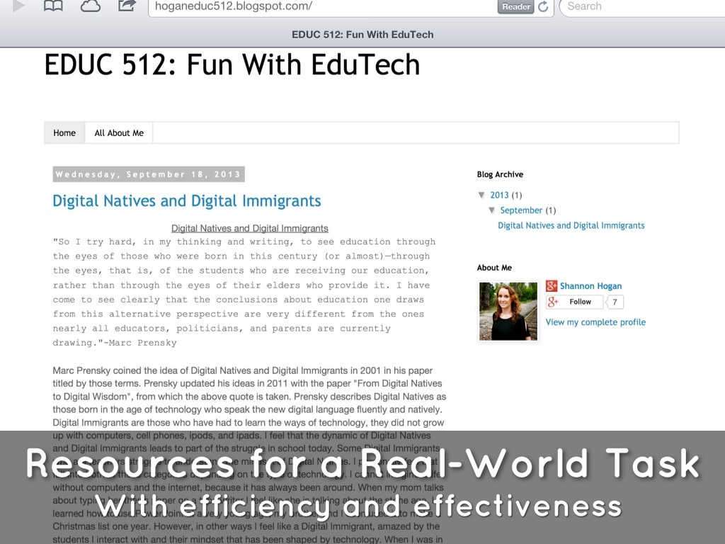Open the 2013 archive link

click(499, 195)
